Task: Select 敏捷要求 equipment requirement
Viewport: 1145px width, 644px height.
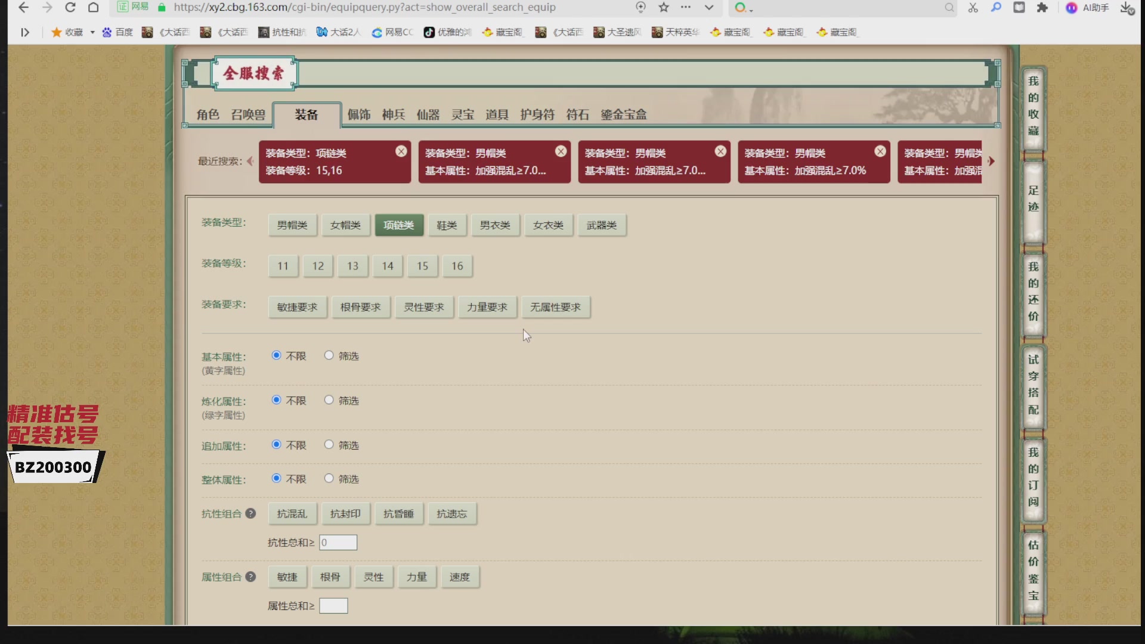Action: point(298,307)
